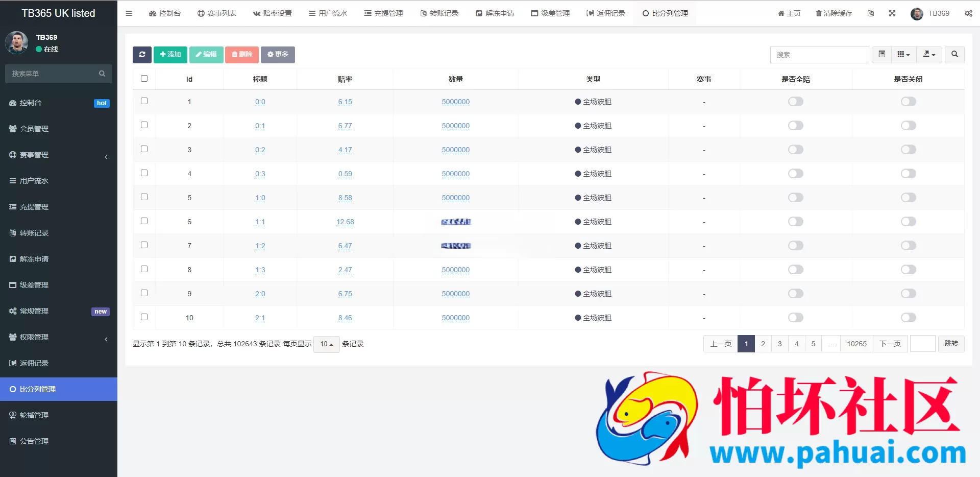Screen dimensions: 980x477
Task: Switch to the 赔率设置 top tab
Action: point(272,13)
